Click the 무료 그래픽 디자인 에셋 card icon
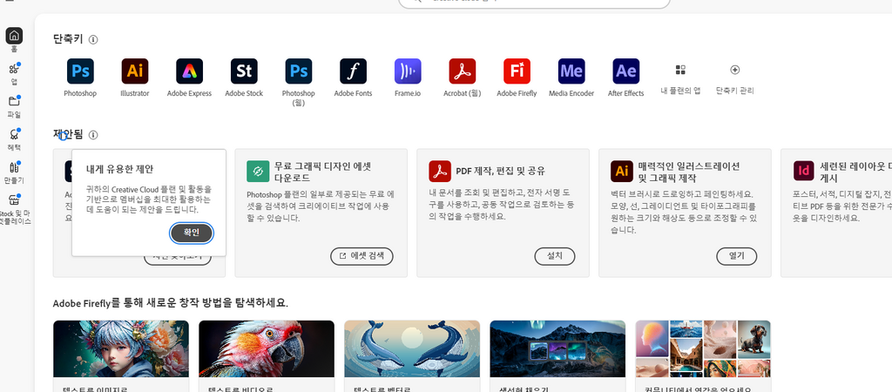Screen dimensions: 892x392 point(258,172)
